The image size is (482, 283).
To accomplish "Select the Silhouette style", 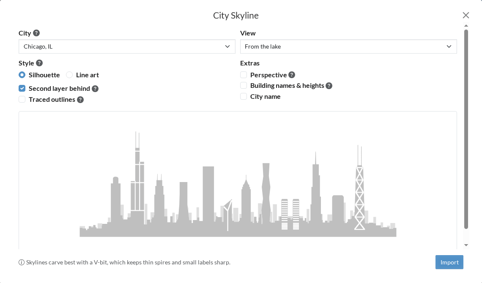I will (x=22, y=75).
